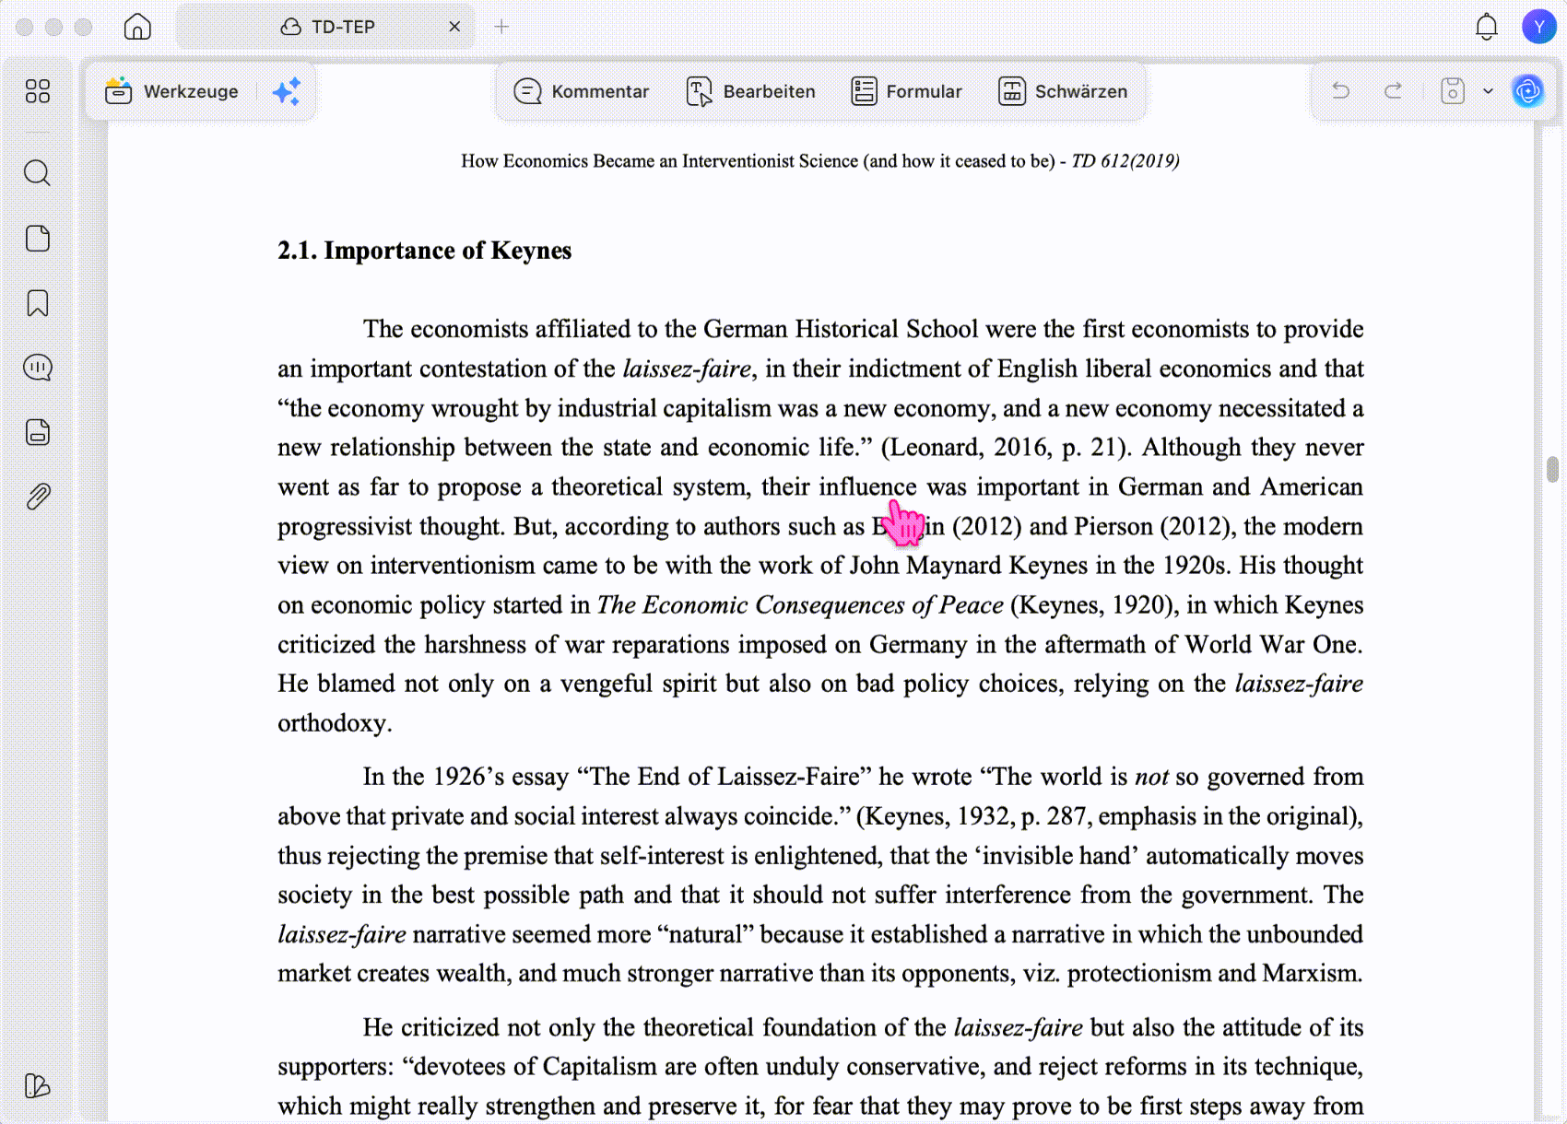The height and width of the screenshot is (1124, 1567).
Task: Click the running header 'TD 612(2019)'
Action: 1125,161
